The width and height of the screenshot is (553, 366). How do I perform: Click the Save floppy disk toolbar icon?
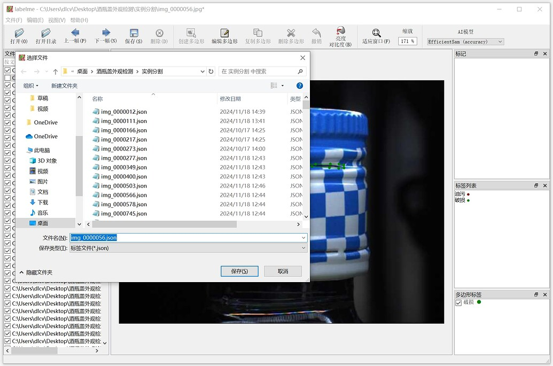click(x=134, y=33)
